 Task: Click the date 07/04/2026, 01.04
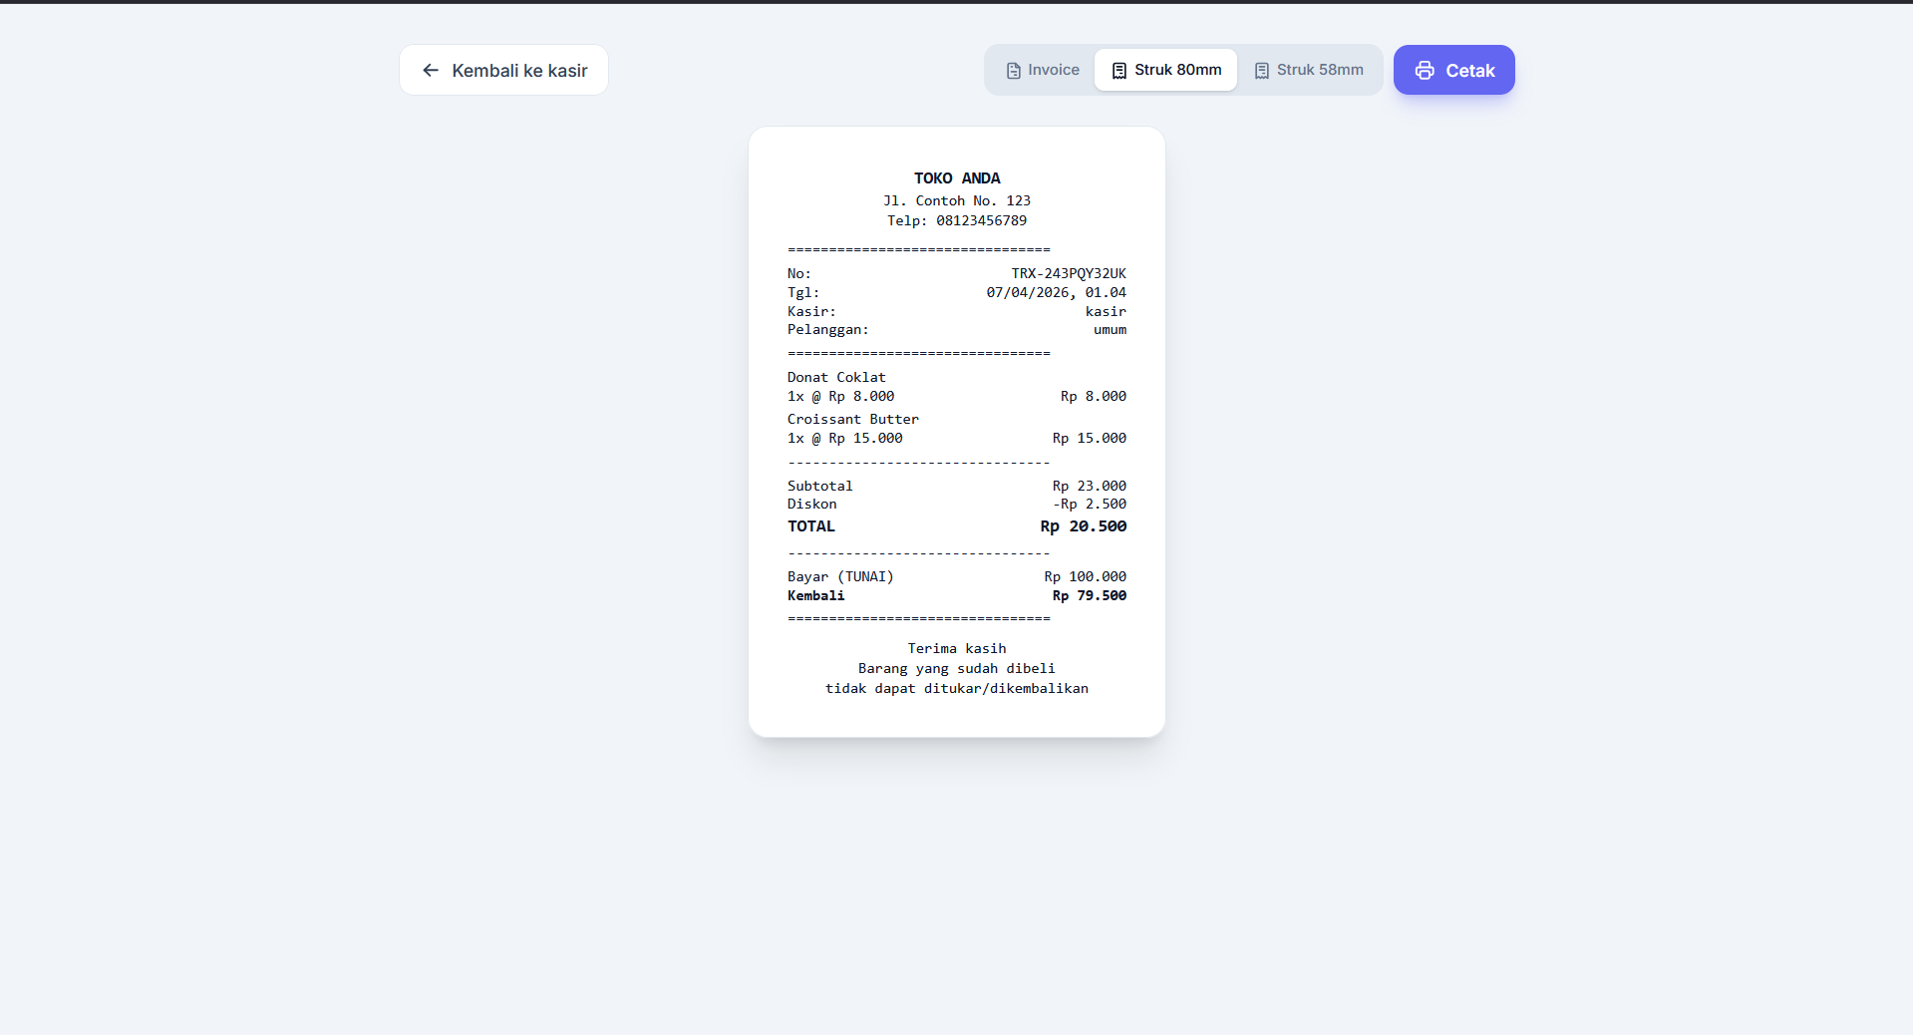(x=1057, y=292)
